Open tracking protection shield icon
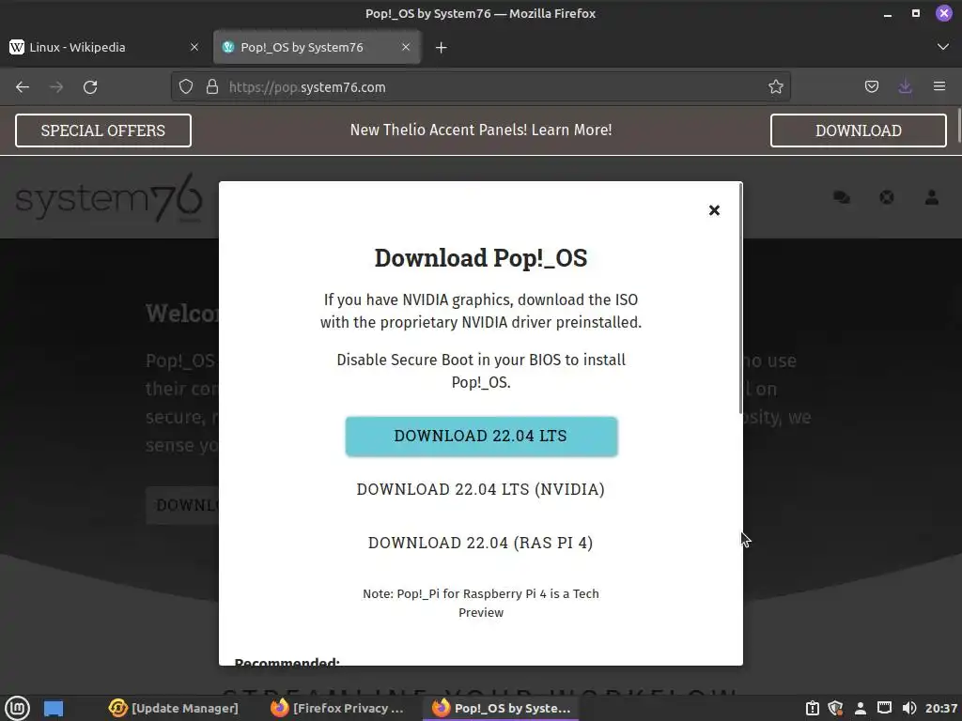Viewport: 962px width, 721px height. [x=186, y=87]
